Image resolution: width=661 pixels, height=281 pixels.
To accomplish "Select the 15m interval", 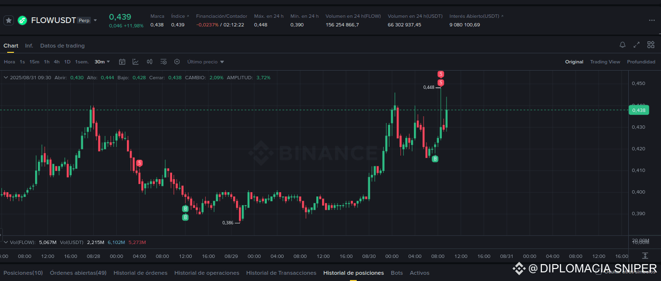I will [x=34, y=61].
